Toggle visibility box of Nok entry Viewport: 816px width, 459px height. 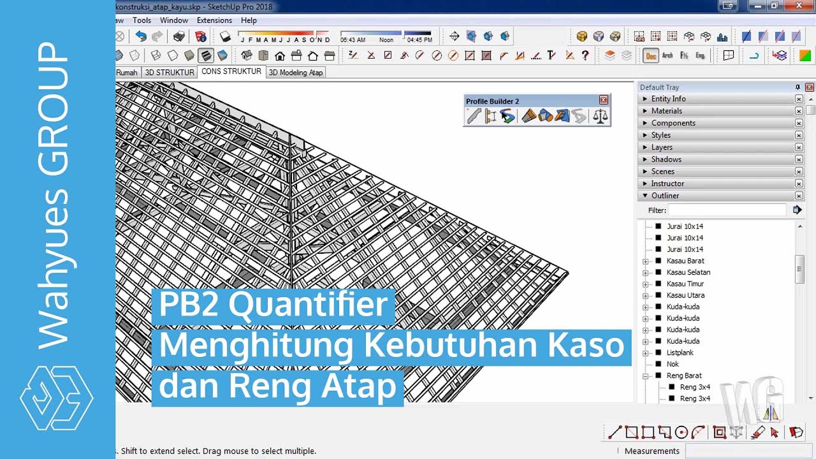point(659,364)
